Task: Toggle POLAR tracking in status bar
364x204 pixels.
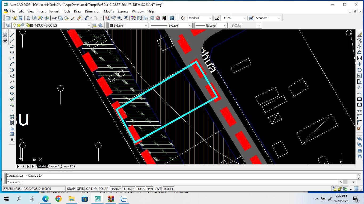Action: pos(104,189)
